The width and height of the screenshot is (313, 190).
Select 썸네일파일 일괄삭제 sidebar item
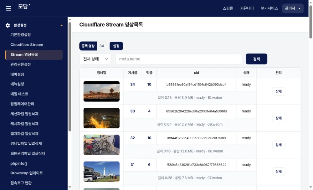(x=26, y=143)
